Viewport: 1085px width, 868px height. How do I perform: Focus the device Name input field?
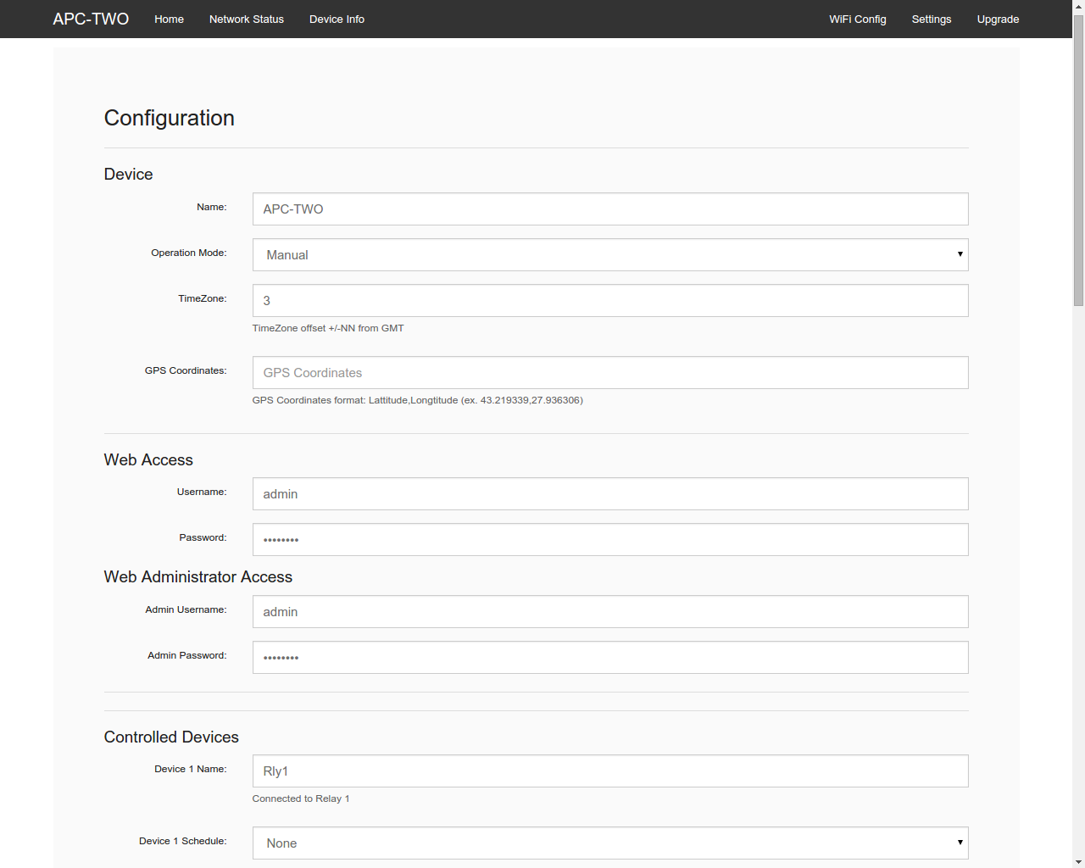609,209
